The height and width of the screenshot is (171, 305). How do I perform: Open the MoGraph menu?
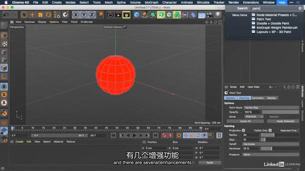tap(151, 2)
